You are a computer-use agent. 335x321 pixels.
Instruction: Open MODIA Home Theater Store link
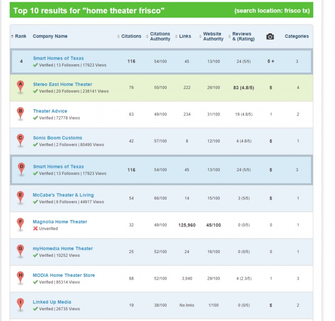64,275
